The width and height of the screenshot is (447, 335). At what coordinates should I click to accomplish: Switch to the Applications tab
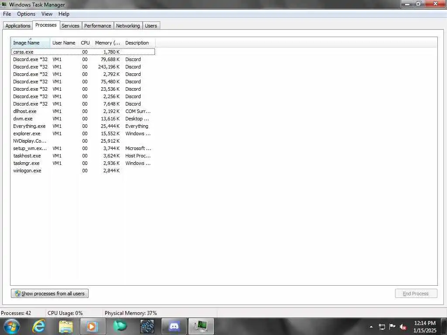pyautogui.click(x=17, y=26)
